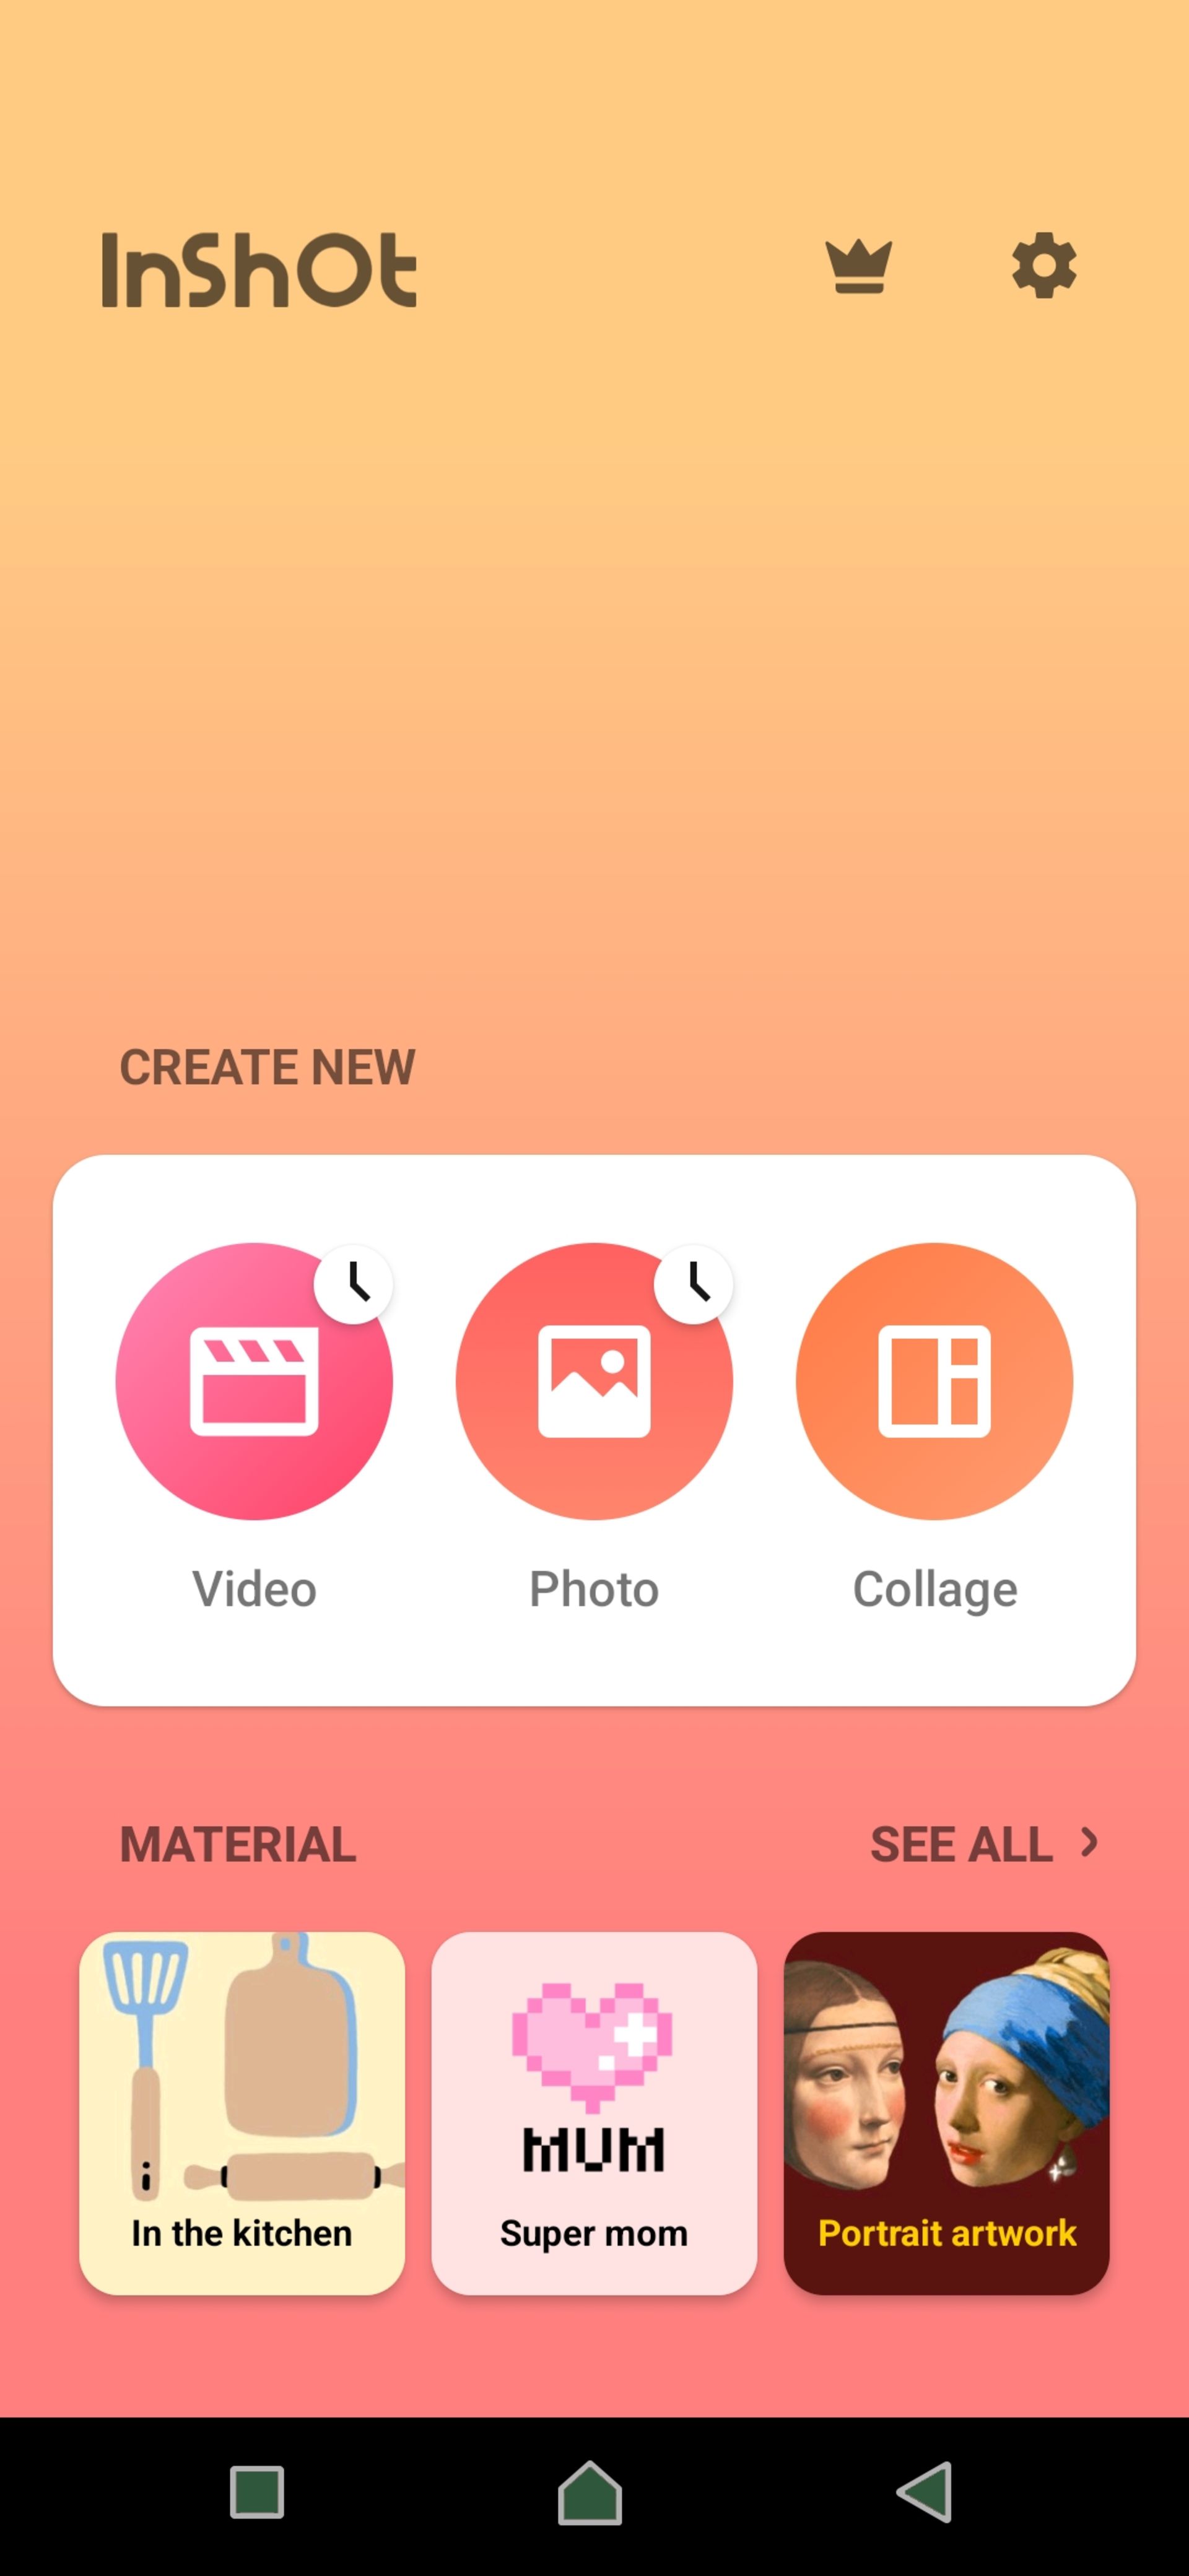This screenshot has width=1189, height=2576.
Task: Open the Collage maker tool
Action: pyautogui.click(x=933, y=1380)
